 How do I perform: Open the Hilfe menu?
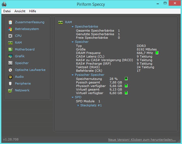pyautogui.click(x=33, y=11)
